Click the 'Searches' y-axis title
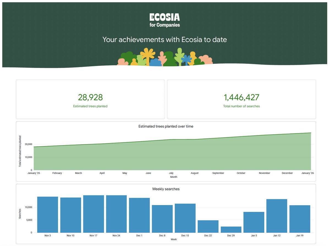Viewport: 330px width, 246px height. point(20,213)
